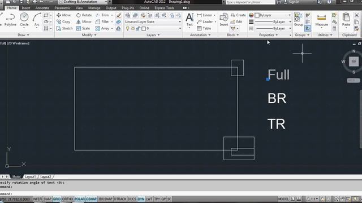Toggle INFER constraints in status bar
362x203 pixels.
click(x=37, y=199)
